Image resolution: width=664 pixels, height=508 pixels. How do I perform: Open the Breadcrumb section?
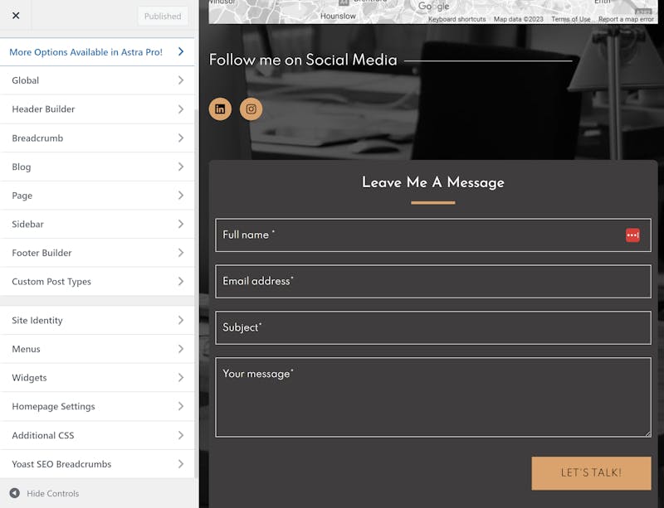pyautogui.click(x=97, y=138)
